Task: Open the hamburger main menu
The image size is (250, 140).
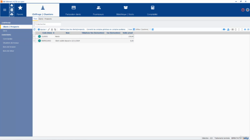Action: (x=5, y=10)
